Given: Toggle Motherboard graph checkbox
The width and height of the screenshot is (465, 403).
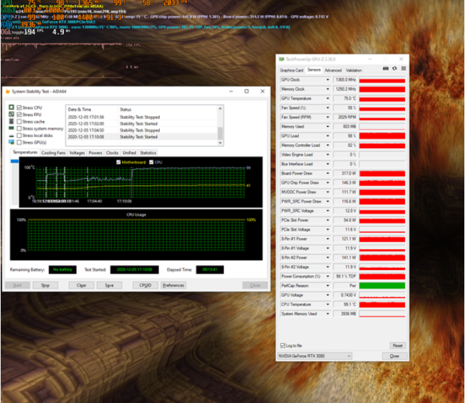Looking at the screenshot, I should [119, 162].
